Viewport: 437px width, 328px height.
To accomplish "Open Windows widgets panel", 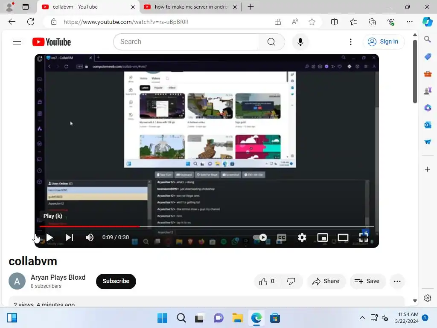I will pos(12,318).
